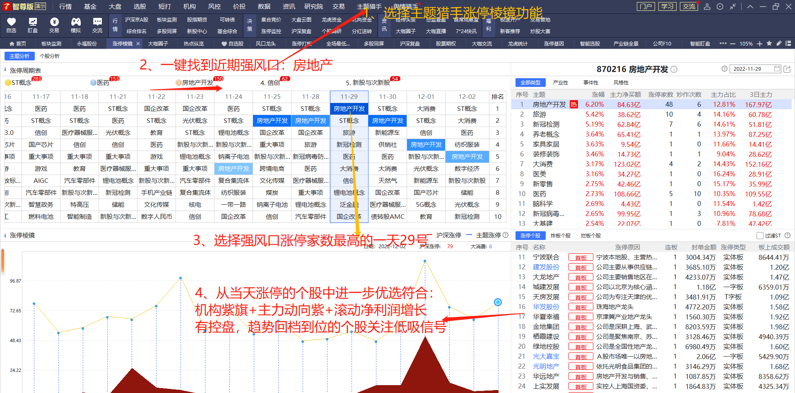Click 涨停监控 in the 决策 group
The image size is (795, 393).
271,31
